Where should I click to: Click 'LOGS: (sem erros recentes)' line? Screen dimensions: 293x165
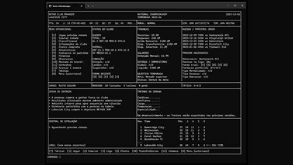67,145
